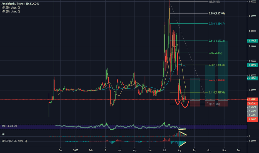Click the gray 0.65406 price tag

point(252,111)
